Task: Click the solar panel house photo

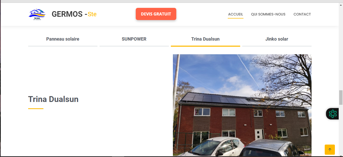Action: click(242, 105)
